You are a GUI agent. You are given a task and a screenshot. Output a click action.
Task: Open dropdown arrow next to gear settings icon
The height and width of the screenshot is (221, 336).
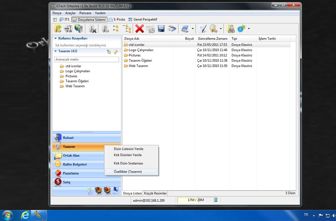(249, 29)
